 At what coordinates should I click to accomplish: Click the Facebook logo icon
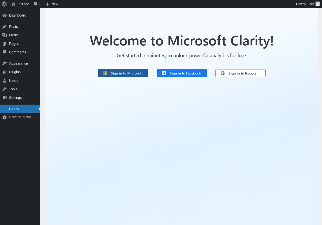tap(164, 73)
